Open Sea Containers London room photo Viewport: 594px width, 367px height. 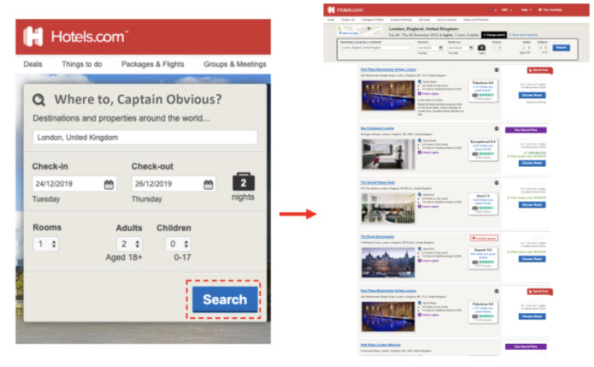click(x=388, y=154)
